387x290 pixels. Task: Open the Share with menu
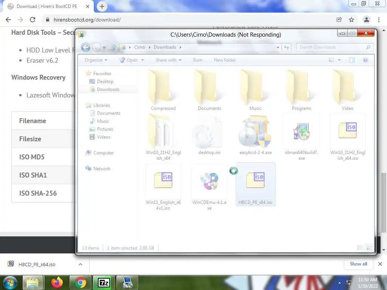(x=168, y=60)
